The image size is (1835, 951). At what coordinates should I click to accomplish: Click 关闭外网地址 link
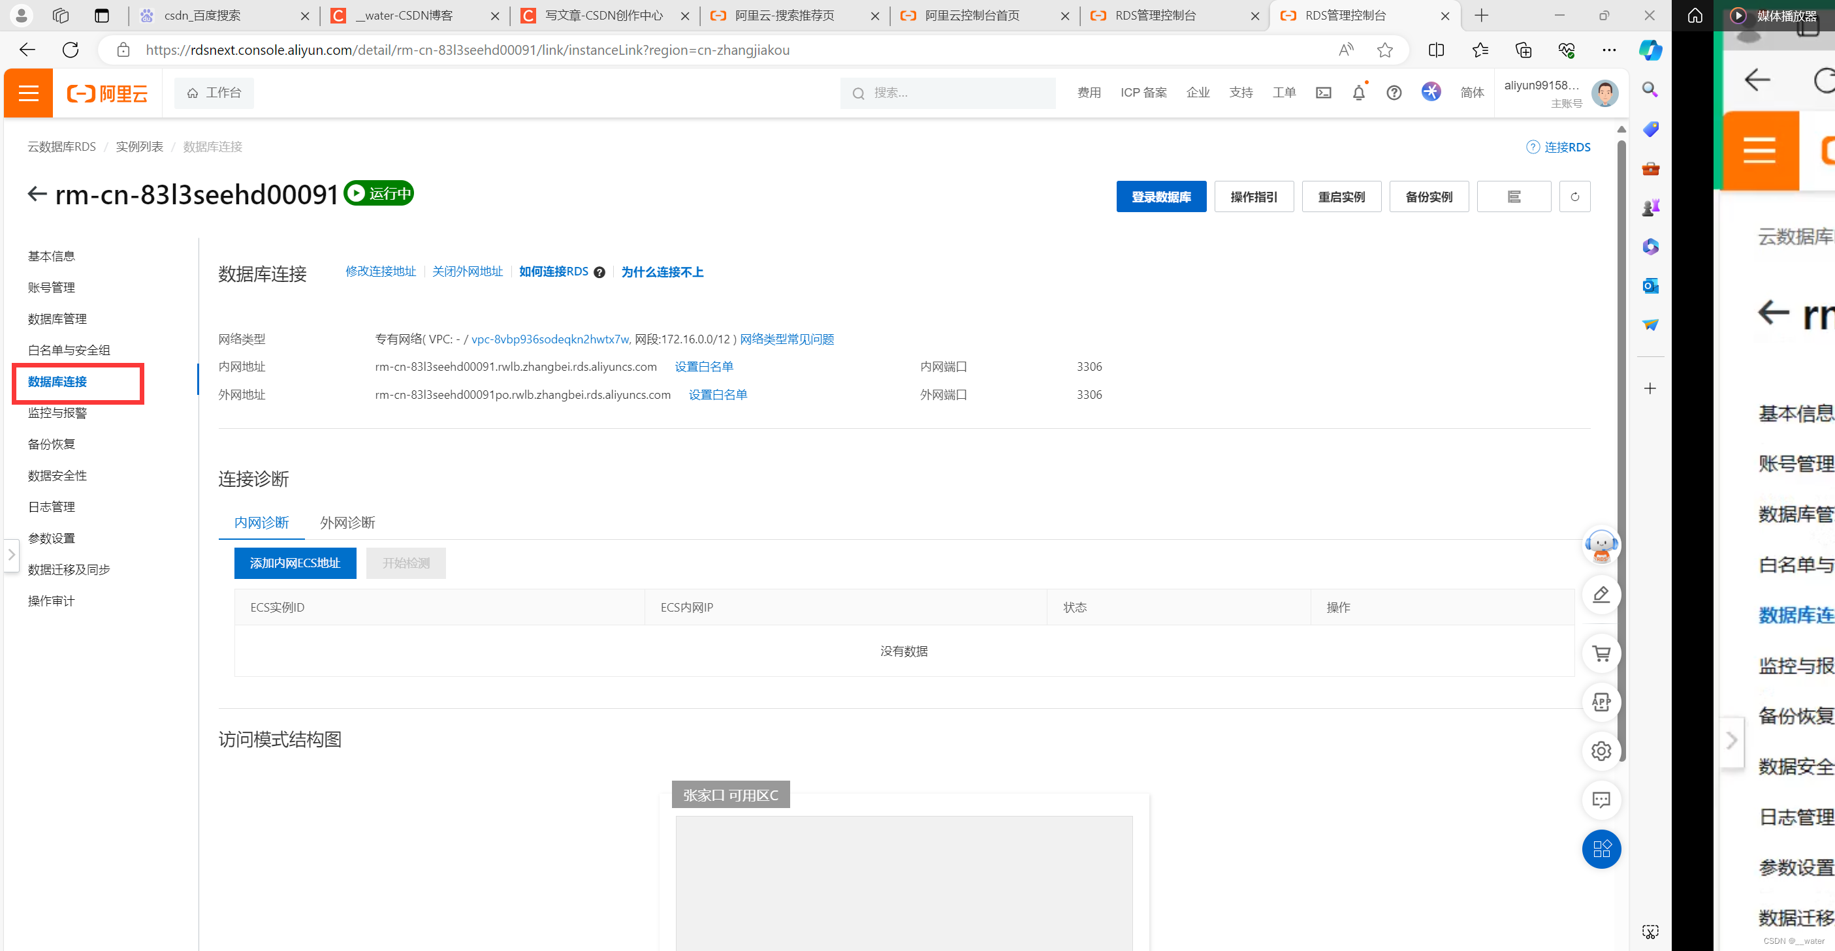[468, 272]
